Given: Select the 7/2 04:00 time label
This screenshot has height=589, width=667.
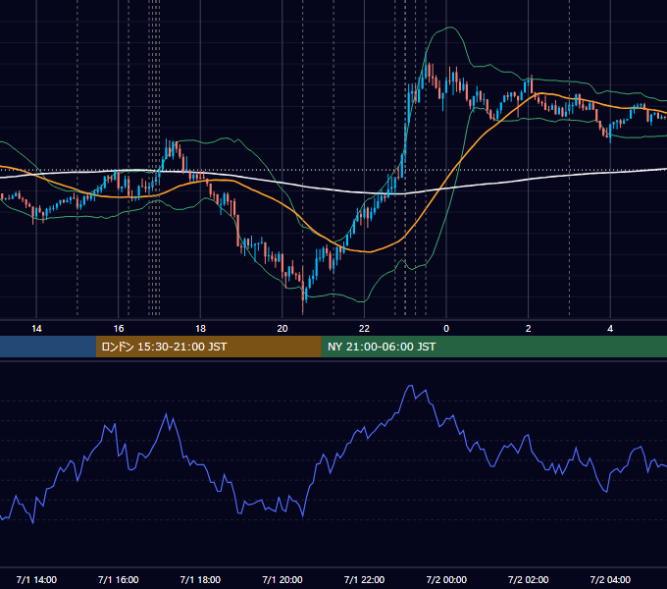Looking at the screenshot, I should [x=610, y=579].
